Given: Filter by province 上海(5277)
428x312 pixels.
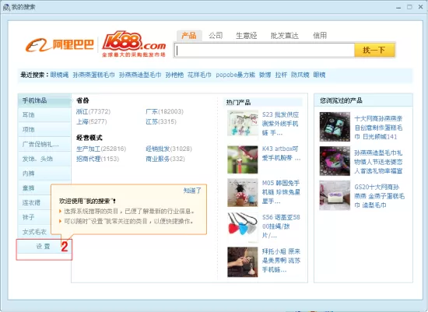Looking at the screenshot, I should click(x=92, y=121).
